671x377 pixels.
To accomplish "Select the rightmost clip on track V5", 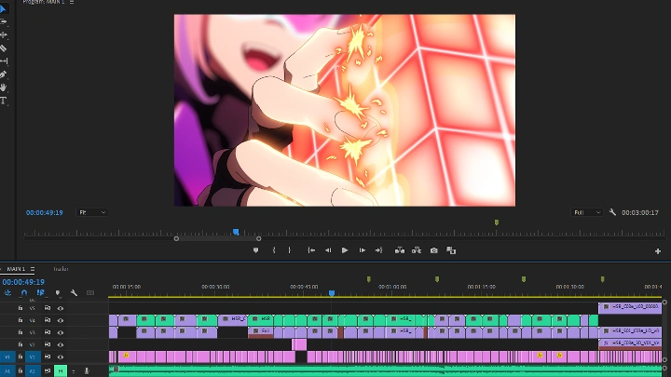I will tap(630, 307).
